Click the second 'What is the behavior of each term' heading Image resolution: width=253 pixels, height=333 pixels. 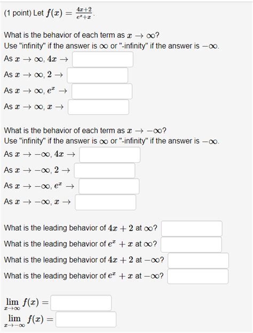[85, 130]
